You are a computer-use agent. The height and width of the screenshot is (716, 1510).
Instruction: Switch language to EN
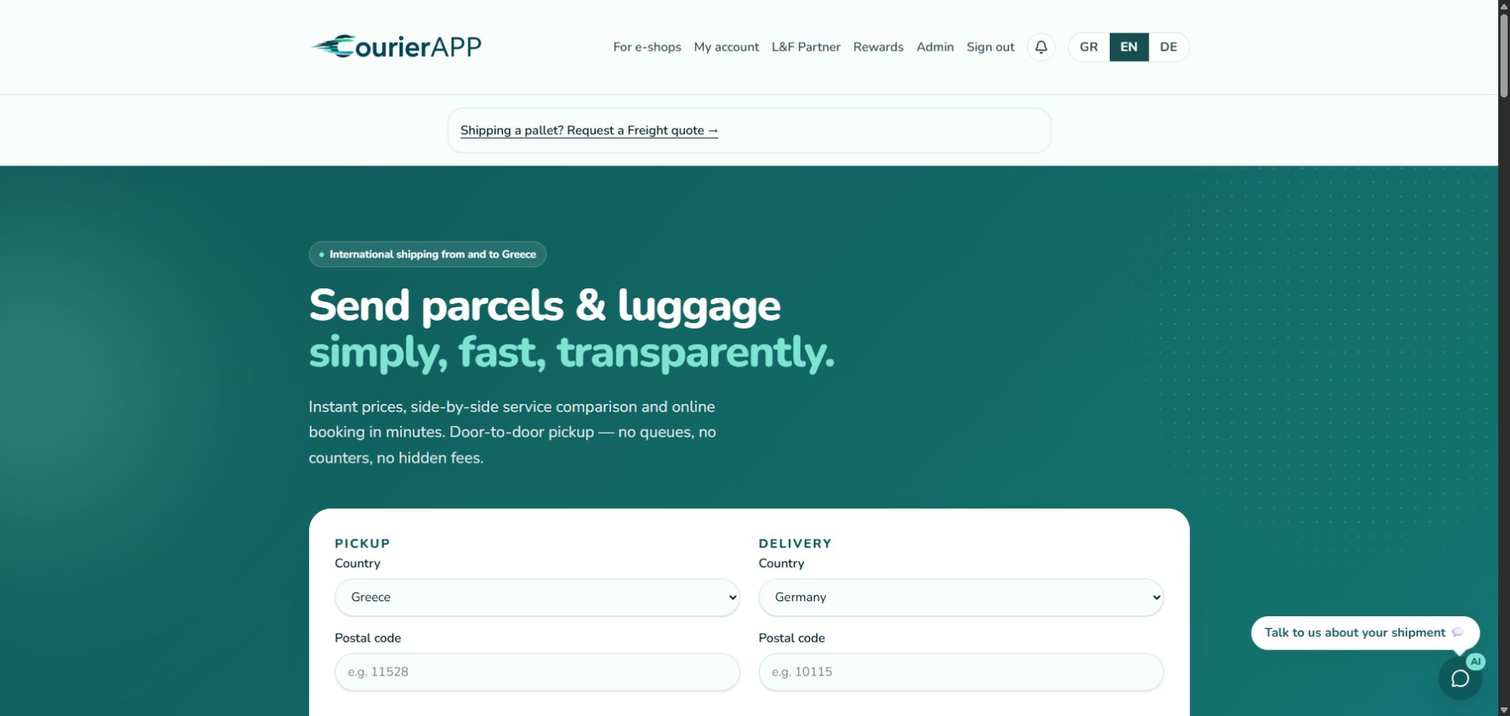point(1129,47)
